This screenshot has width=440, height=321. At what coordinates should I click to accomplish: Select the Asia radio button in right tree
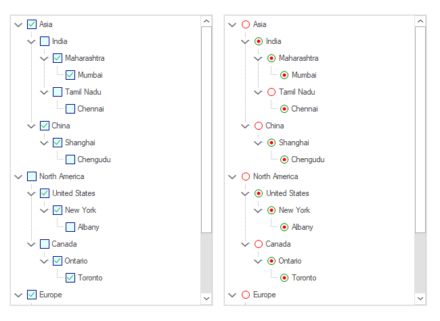[x=246, y=24]
